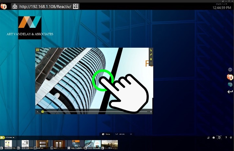Click the URL address field showing 192.168.1.108
The width and height of the screenshot is (234, 151).
[45, 6]
